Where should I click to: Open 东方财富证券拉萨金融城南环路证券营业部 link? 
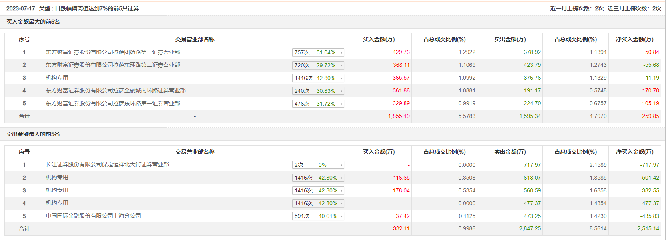click(116, 90)
